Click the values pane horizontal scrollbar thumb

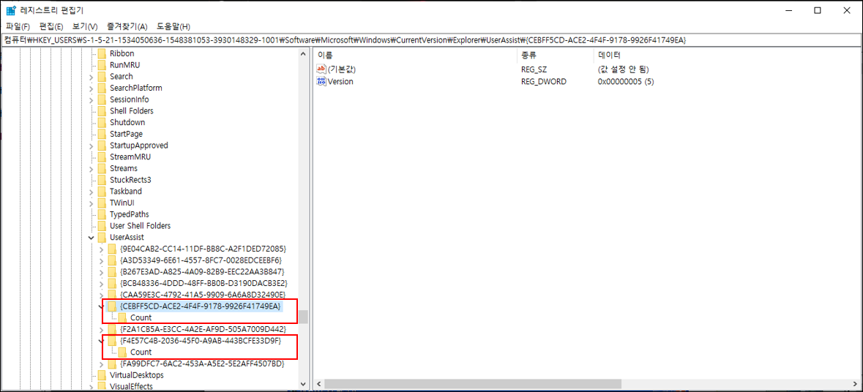[473, 384]
